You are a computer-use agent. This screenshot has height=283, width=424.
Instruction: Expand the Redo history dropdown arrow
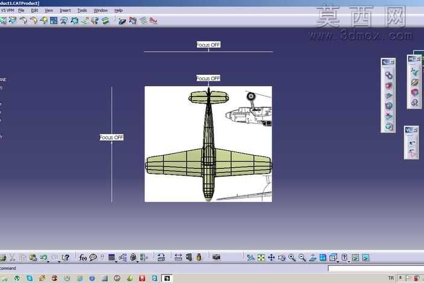click(59, 262)
